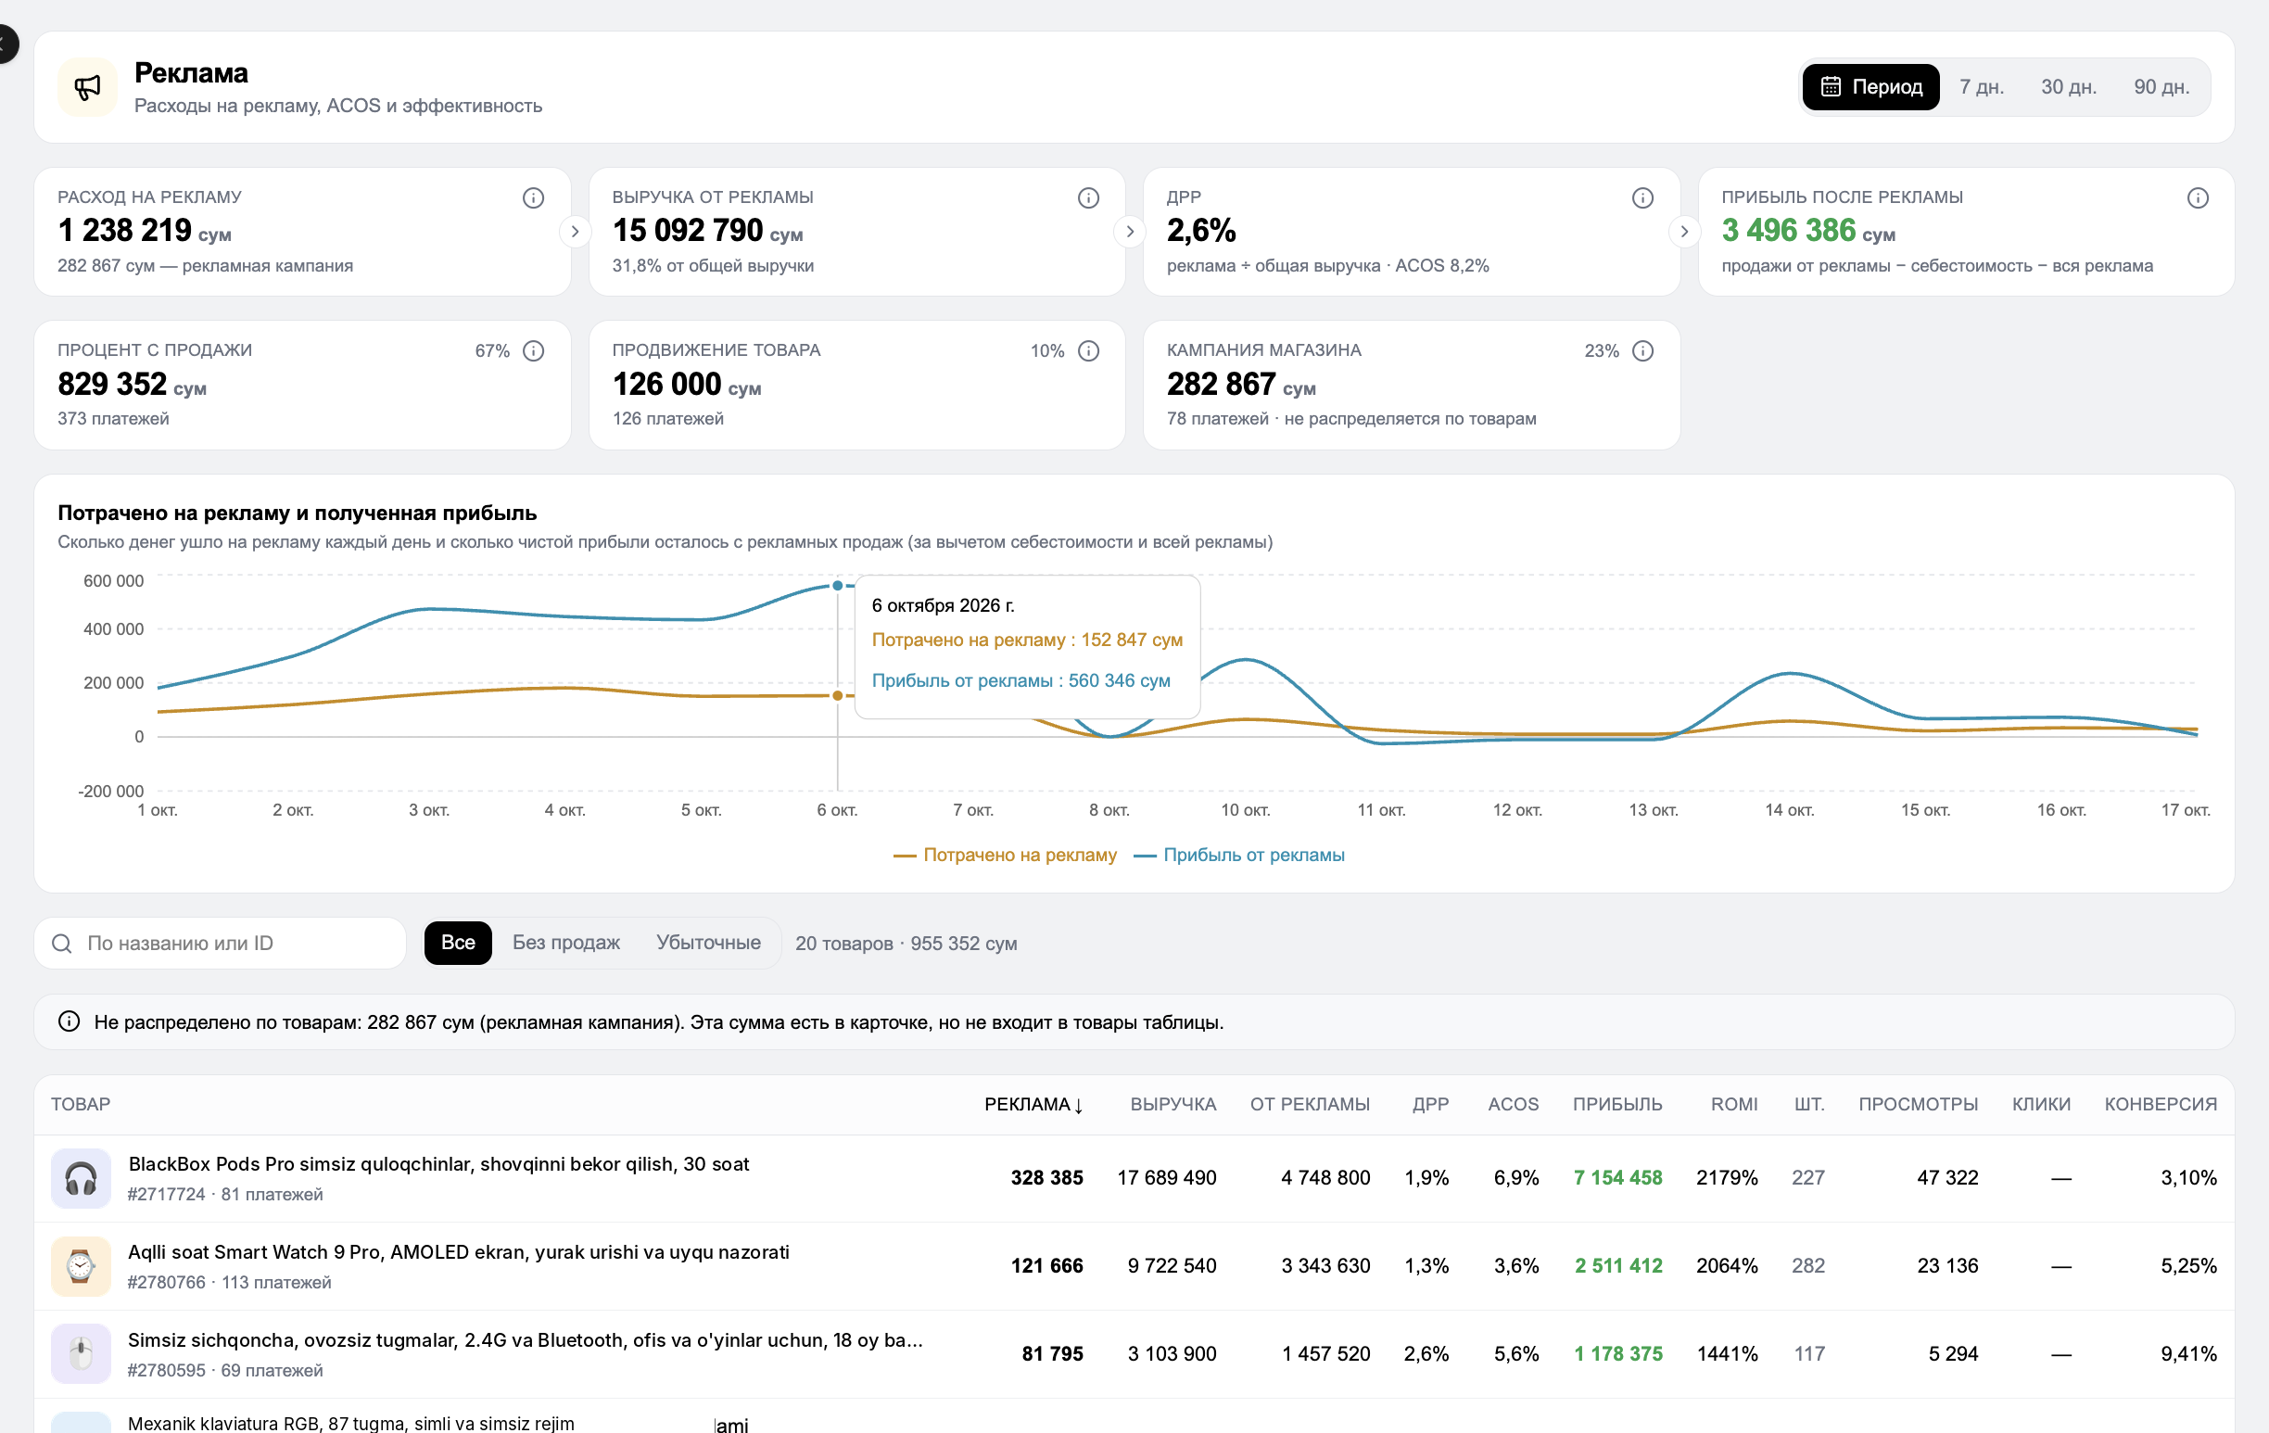Show info for Кампания магазина card

pyautogui.click(x=1642, y=351)
